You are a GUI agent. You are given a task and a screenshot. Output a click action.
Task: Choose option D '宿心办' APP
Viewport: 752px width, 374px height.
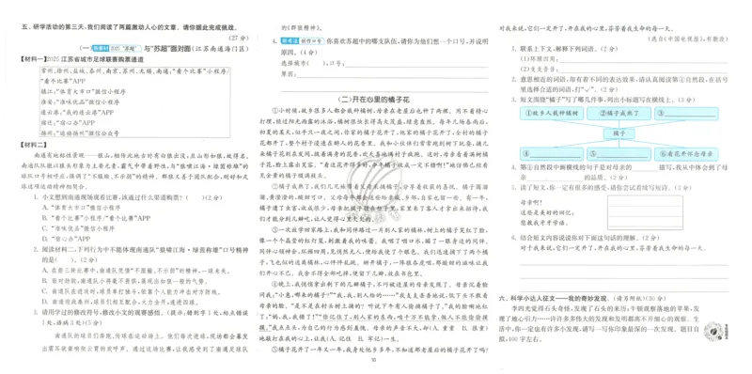(66, 239)
